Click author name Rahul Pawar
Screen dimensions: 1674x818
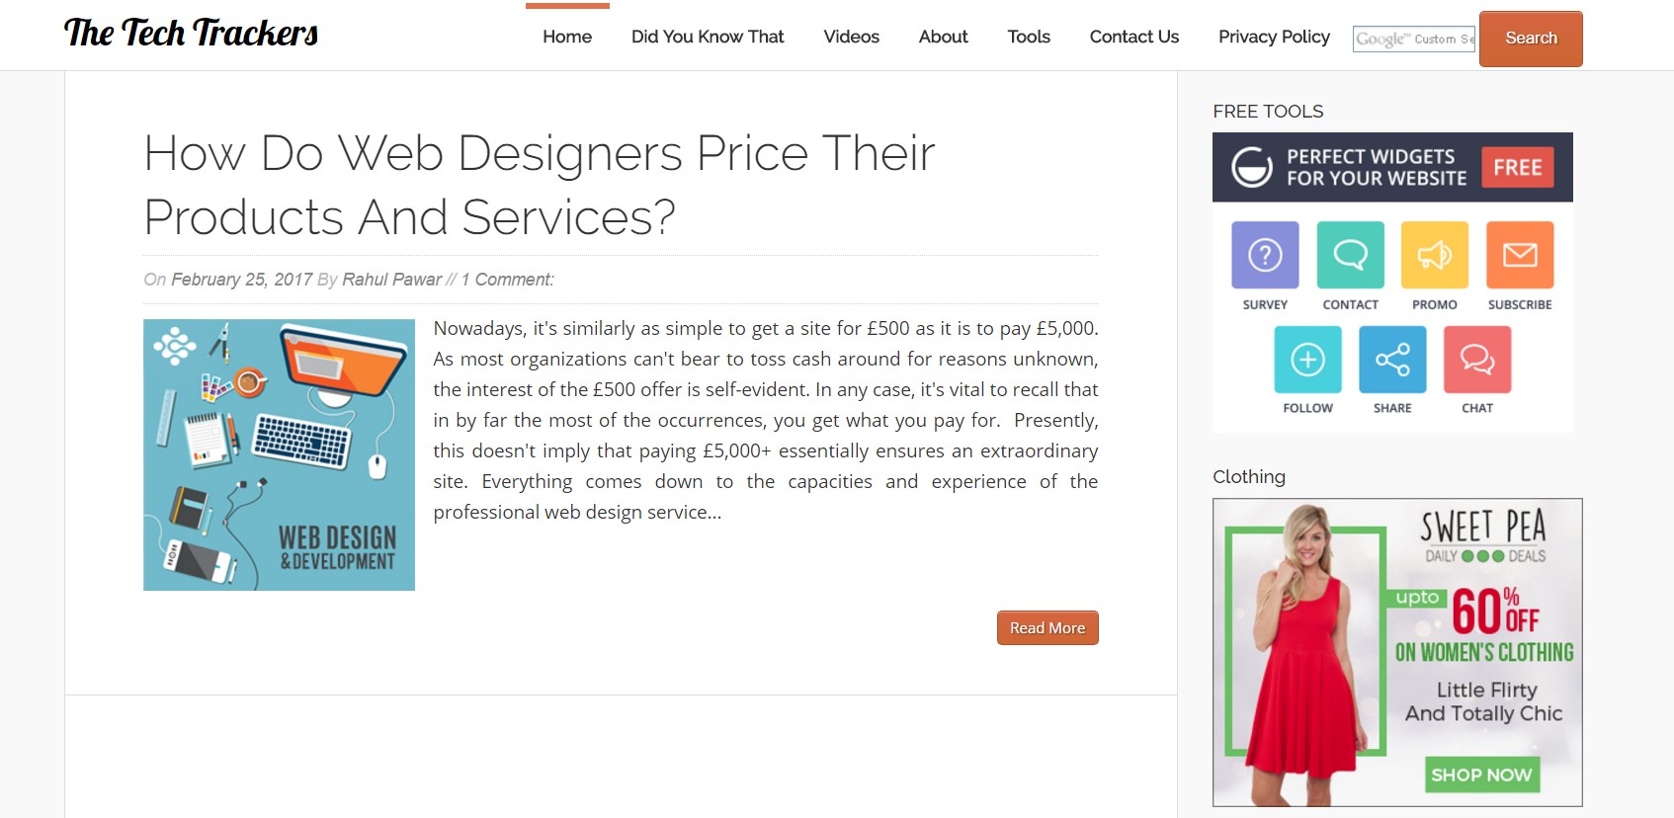point(391,280)
